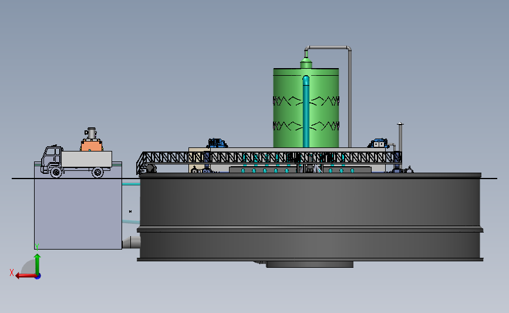509x313 pixels.
Task: Select the truss bridge walkway
Action: (x=272, y=158)
